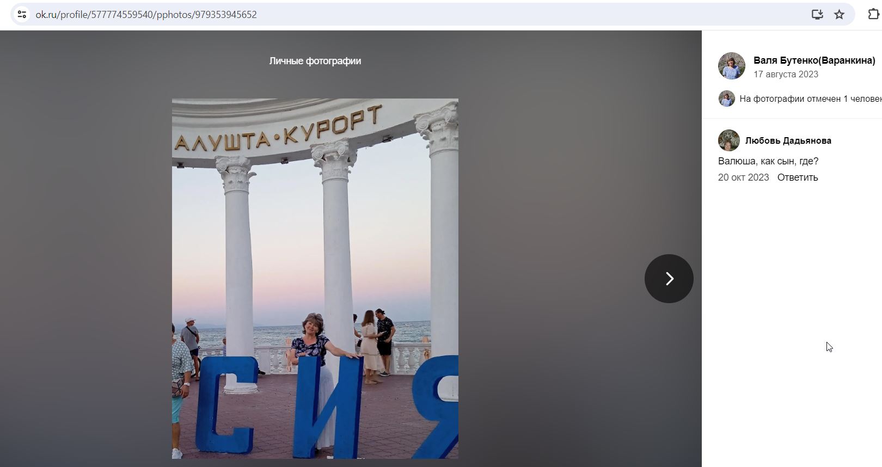Open the browser extensions puzzle icon
Image resolution: width=882 pixels, height=467 pixels.
(873, 14)
